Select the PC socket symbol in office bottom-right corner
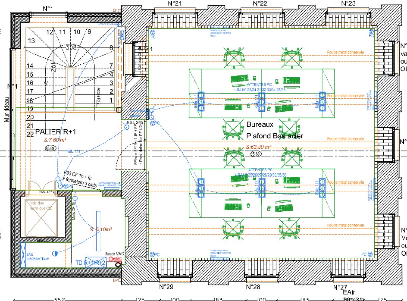The height and width of the screenshot is (301, 407). (x=370, y=254)
